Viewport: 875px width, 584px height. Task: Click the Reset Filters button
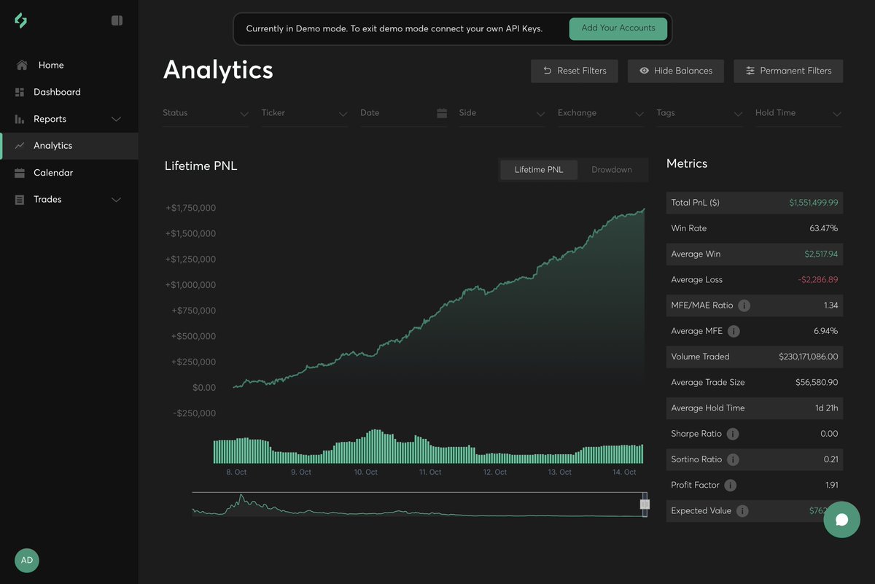pos(574,71)
